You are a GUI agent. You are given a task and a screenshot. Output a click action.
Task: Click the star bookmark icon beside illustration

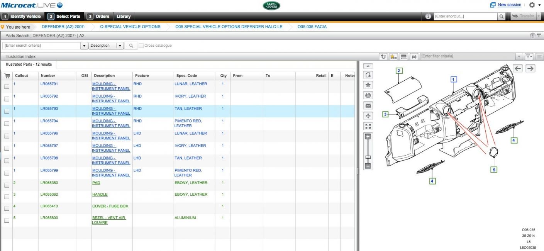point(368,85)
